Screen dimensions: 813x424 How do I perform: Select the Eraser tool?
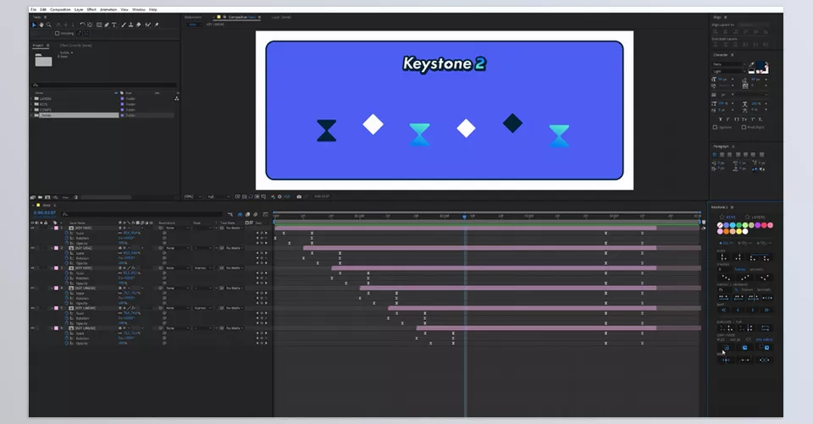coord(138,25)
